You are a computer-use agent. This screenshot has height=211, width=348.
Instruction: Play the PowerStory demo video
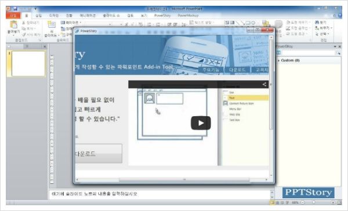(201, 123)
